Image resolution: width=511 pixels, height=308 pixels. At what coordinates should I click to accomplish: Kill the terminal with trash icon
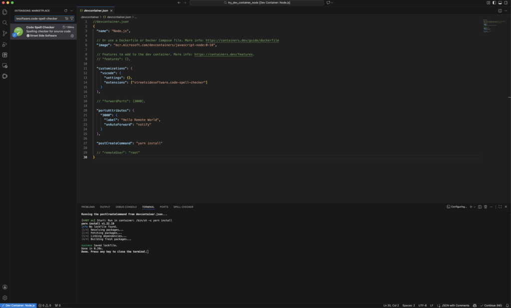(486, 207)
